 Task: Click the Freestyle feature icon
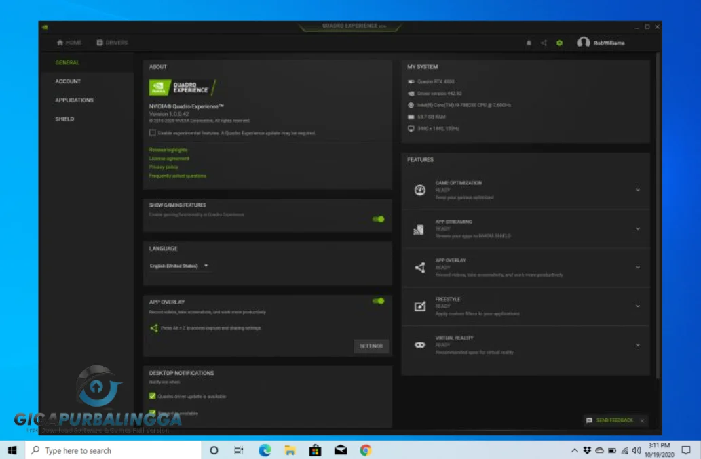(420, 306)
